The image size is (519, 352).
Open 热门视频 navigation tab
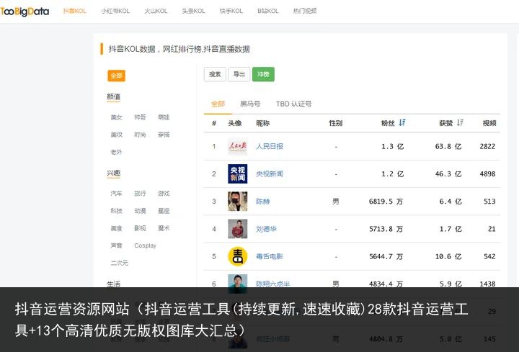coord(305,11)
